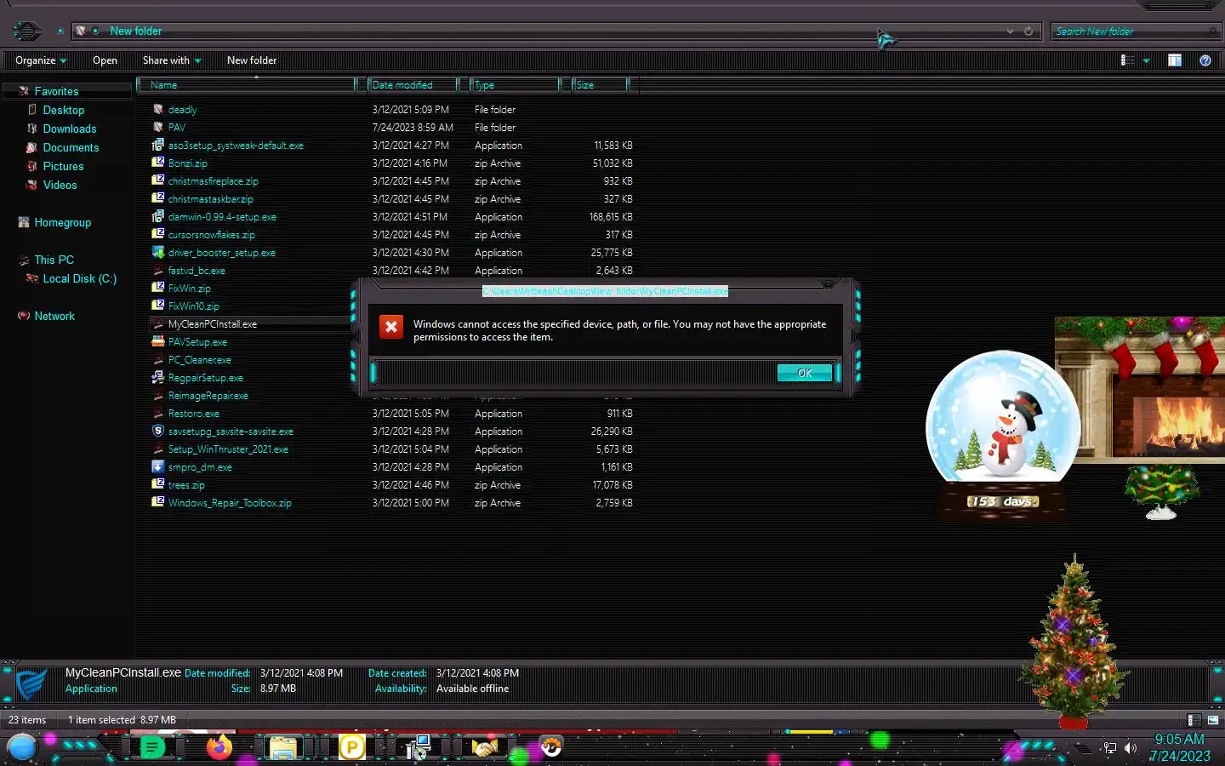The image size is (1225, 766).
Task: Select the FixWin10.zip file name
Action: point(193,306)
